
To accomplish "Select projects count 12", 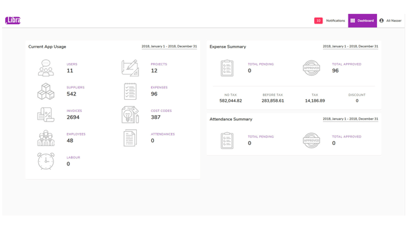I will click(x=154, y=71).
